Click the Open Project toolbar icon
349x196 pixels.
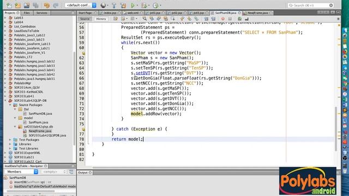(x=27, y=5)
